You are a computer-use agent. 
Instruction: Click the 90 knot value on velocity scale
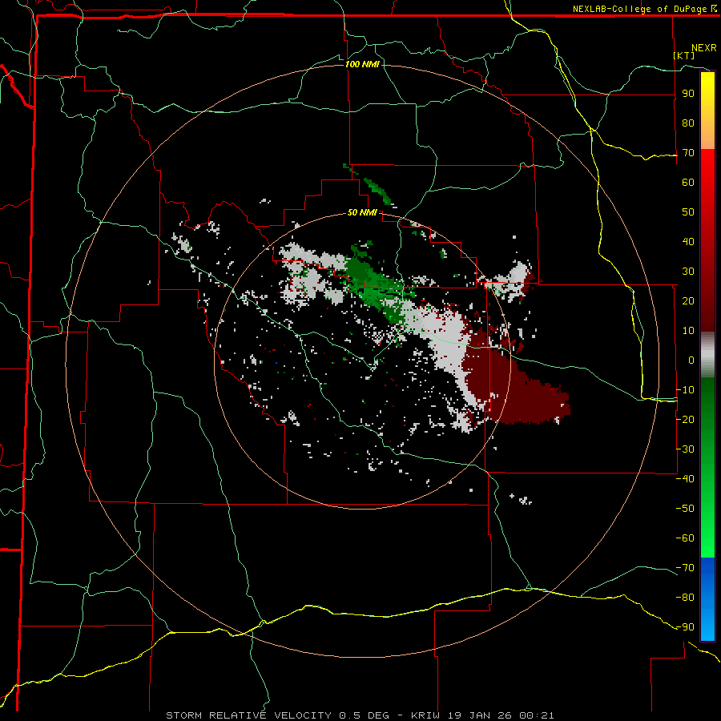point(688,94)
